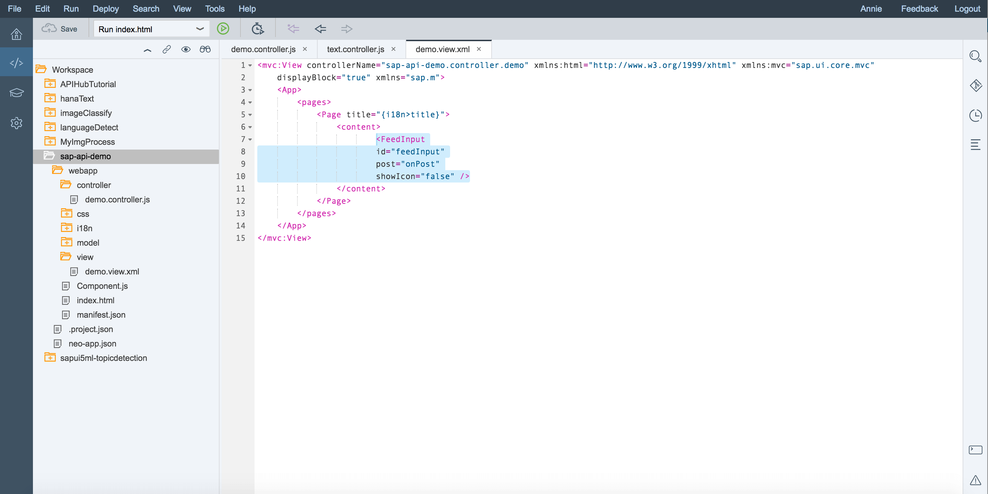Open the Console pane icon

975,449
